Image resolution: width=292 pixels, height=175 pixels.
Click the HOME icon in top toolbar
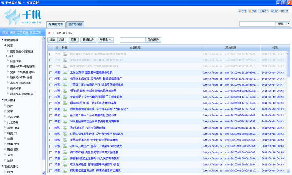click(242, 11)
